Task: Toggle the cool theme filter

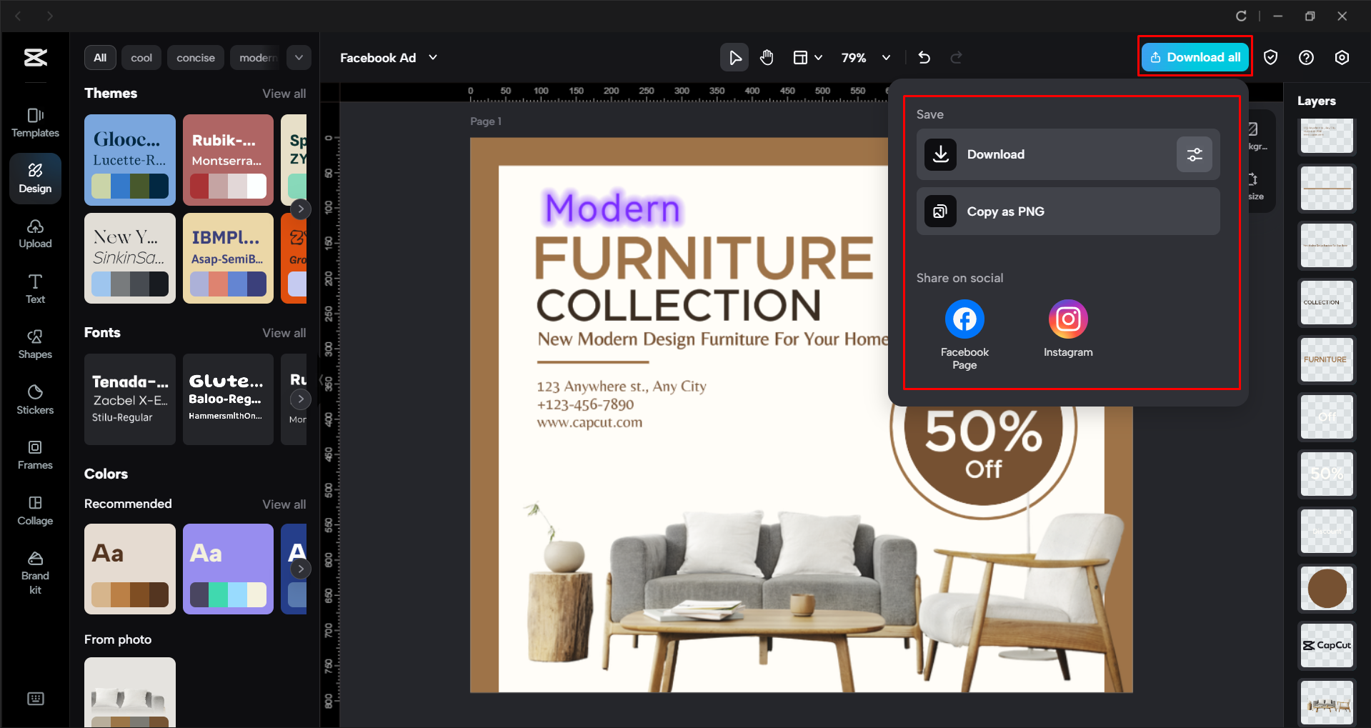Action: click(x=141, y=57)
